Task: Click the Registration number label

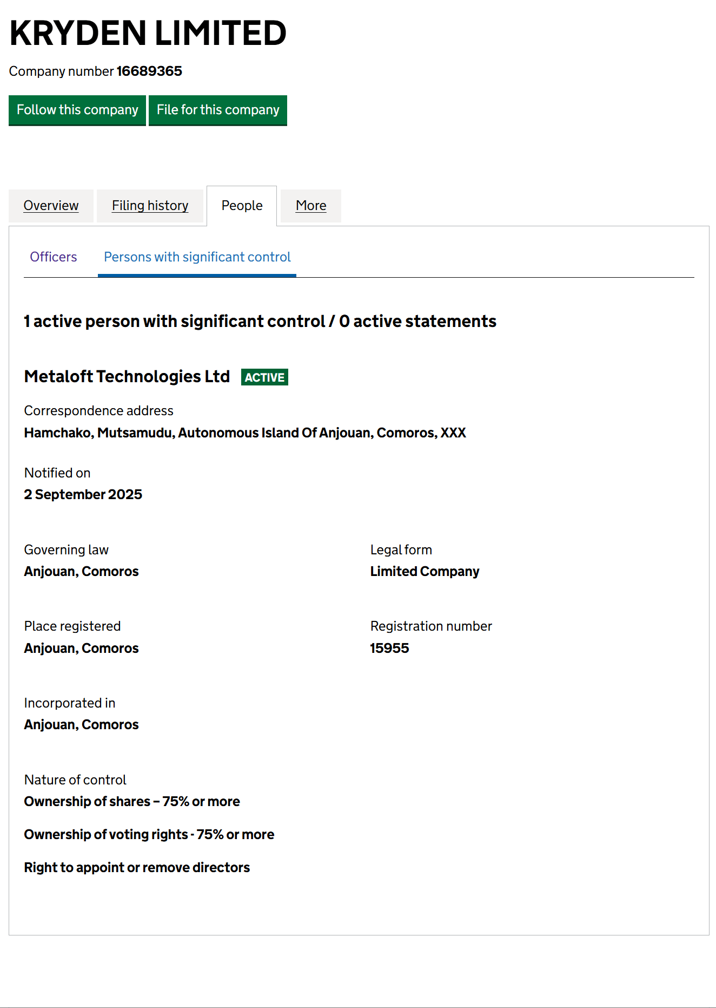Action: tap(431, 626)
